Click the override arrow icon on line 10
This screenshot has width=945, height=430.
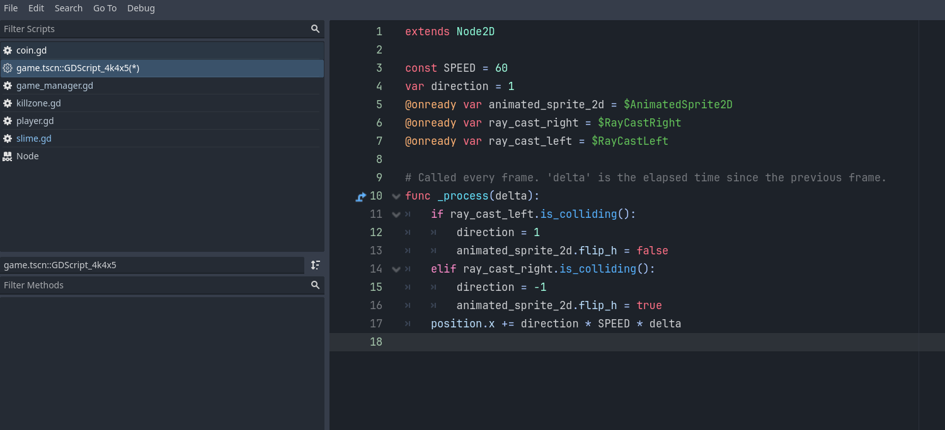361,196
